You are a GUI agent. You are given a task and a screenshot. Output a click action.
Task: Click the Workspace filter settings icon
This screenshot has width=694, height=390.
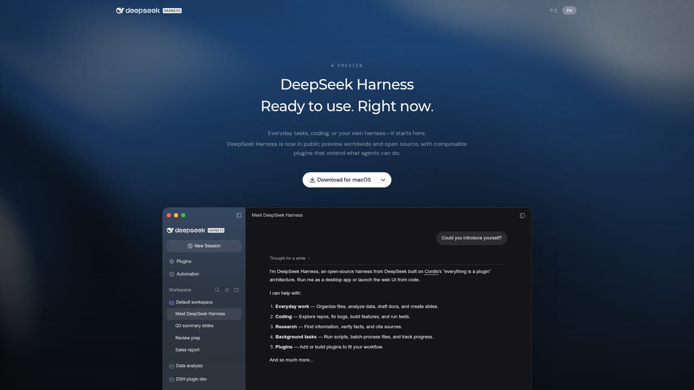point(227,290)
